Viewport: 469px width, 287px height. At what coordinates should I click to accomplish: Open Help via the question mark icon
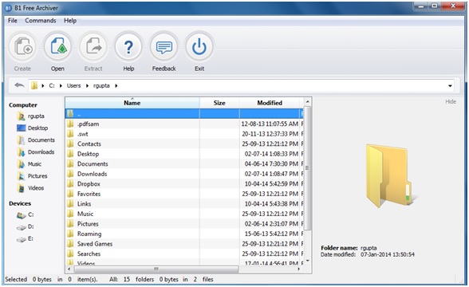[128, 47]
